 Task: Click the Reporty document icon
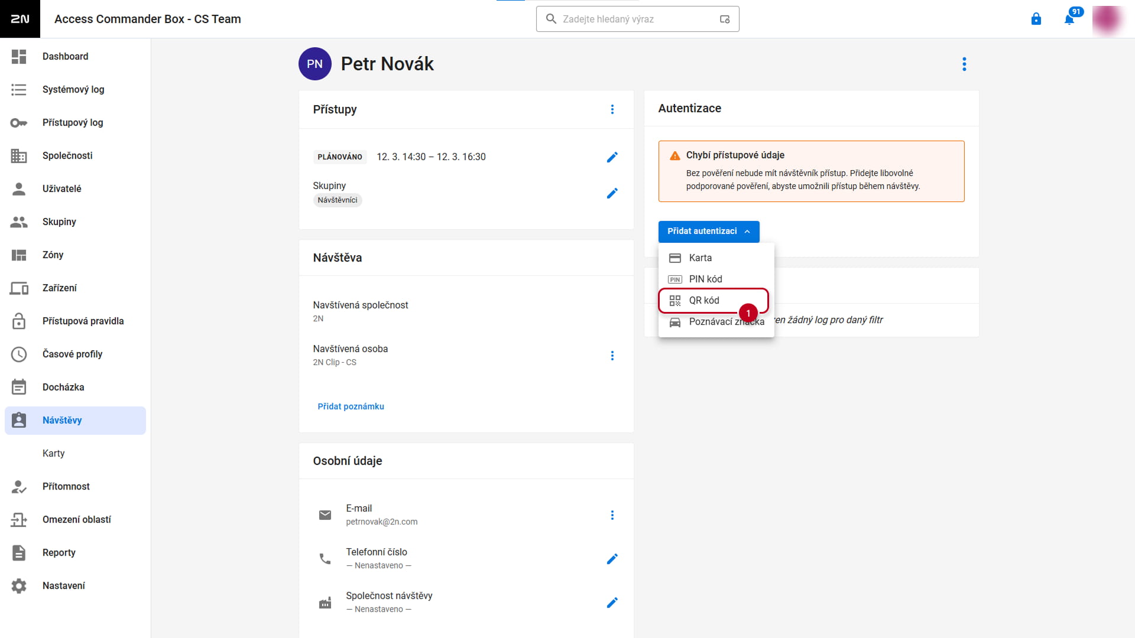(19, 553)
